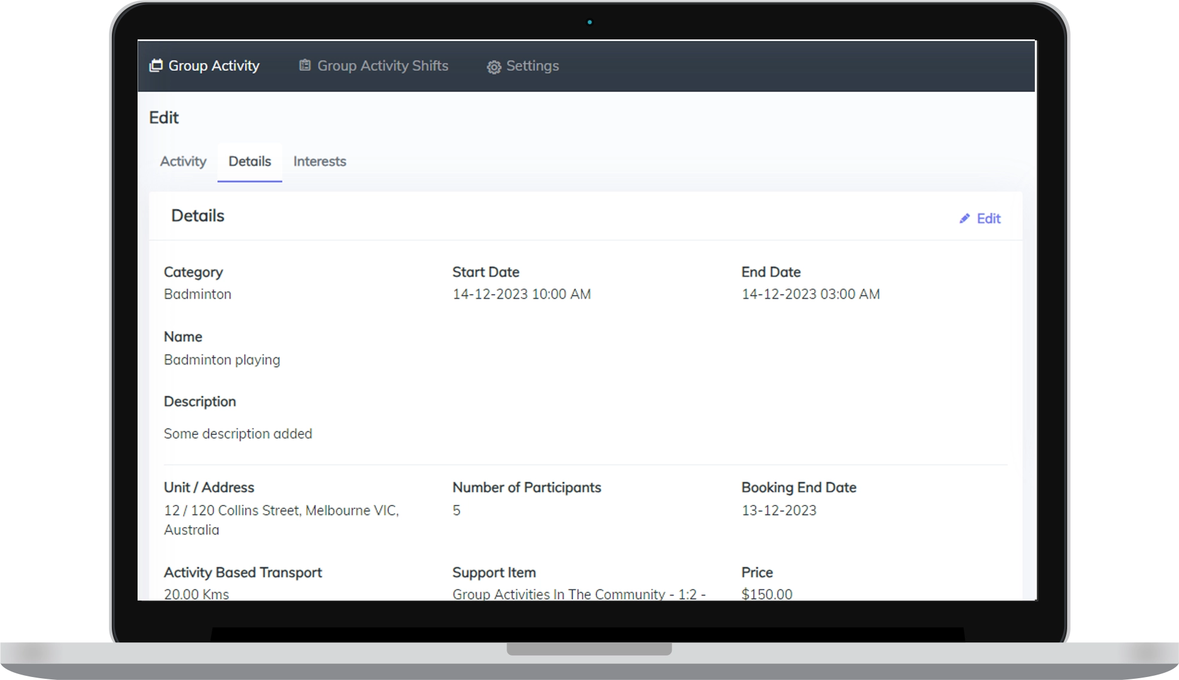The image size is (1179, 680).
Task: Click the Settings gear icon
Action: [x=493, y=67]
